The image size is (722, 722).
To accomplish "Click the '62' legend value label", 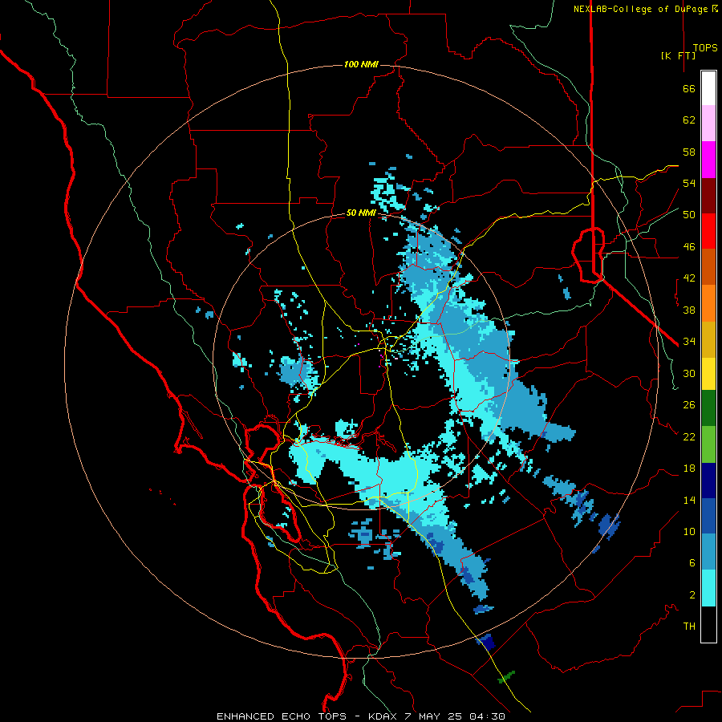I will pyautogui.click(x=688, y=120).
